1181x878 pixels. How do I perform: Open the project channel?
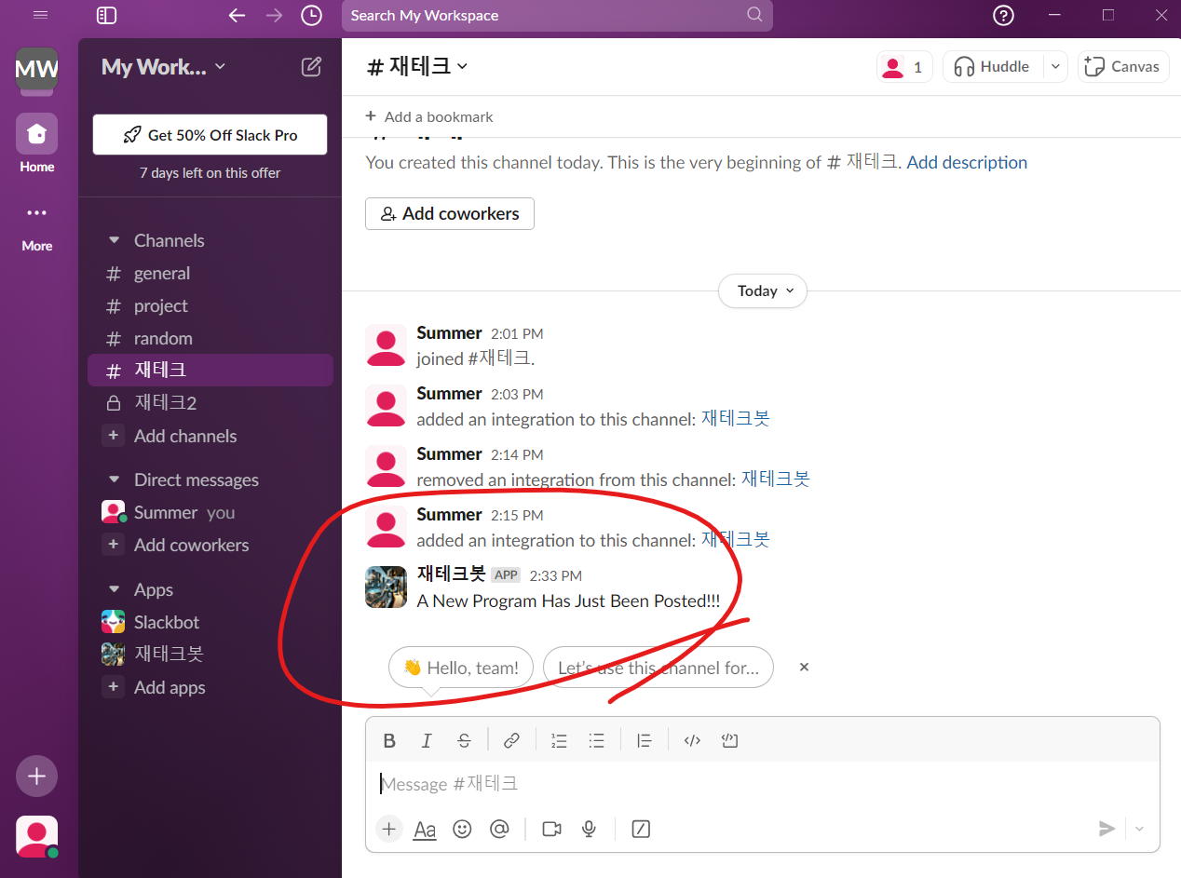[210, 305]
